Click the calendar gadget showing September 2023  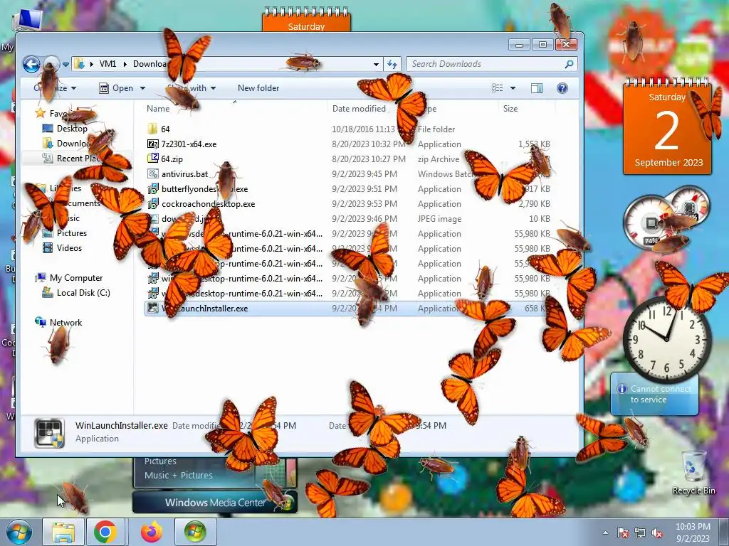[x=667, y=127]
